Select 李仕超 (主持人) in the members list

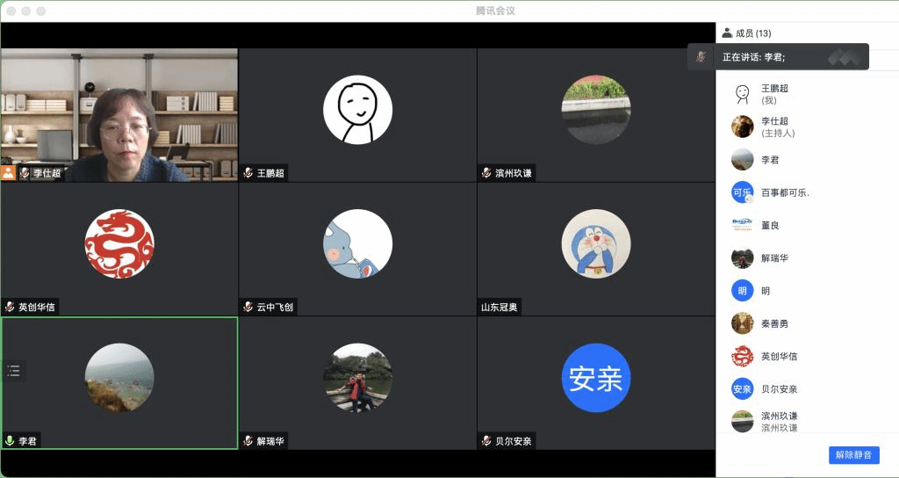pyautogui.click(x=774, y=127)
